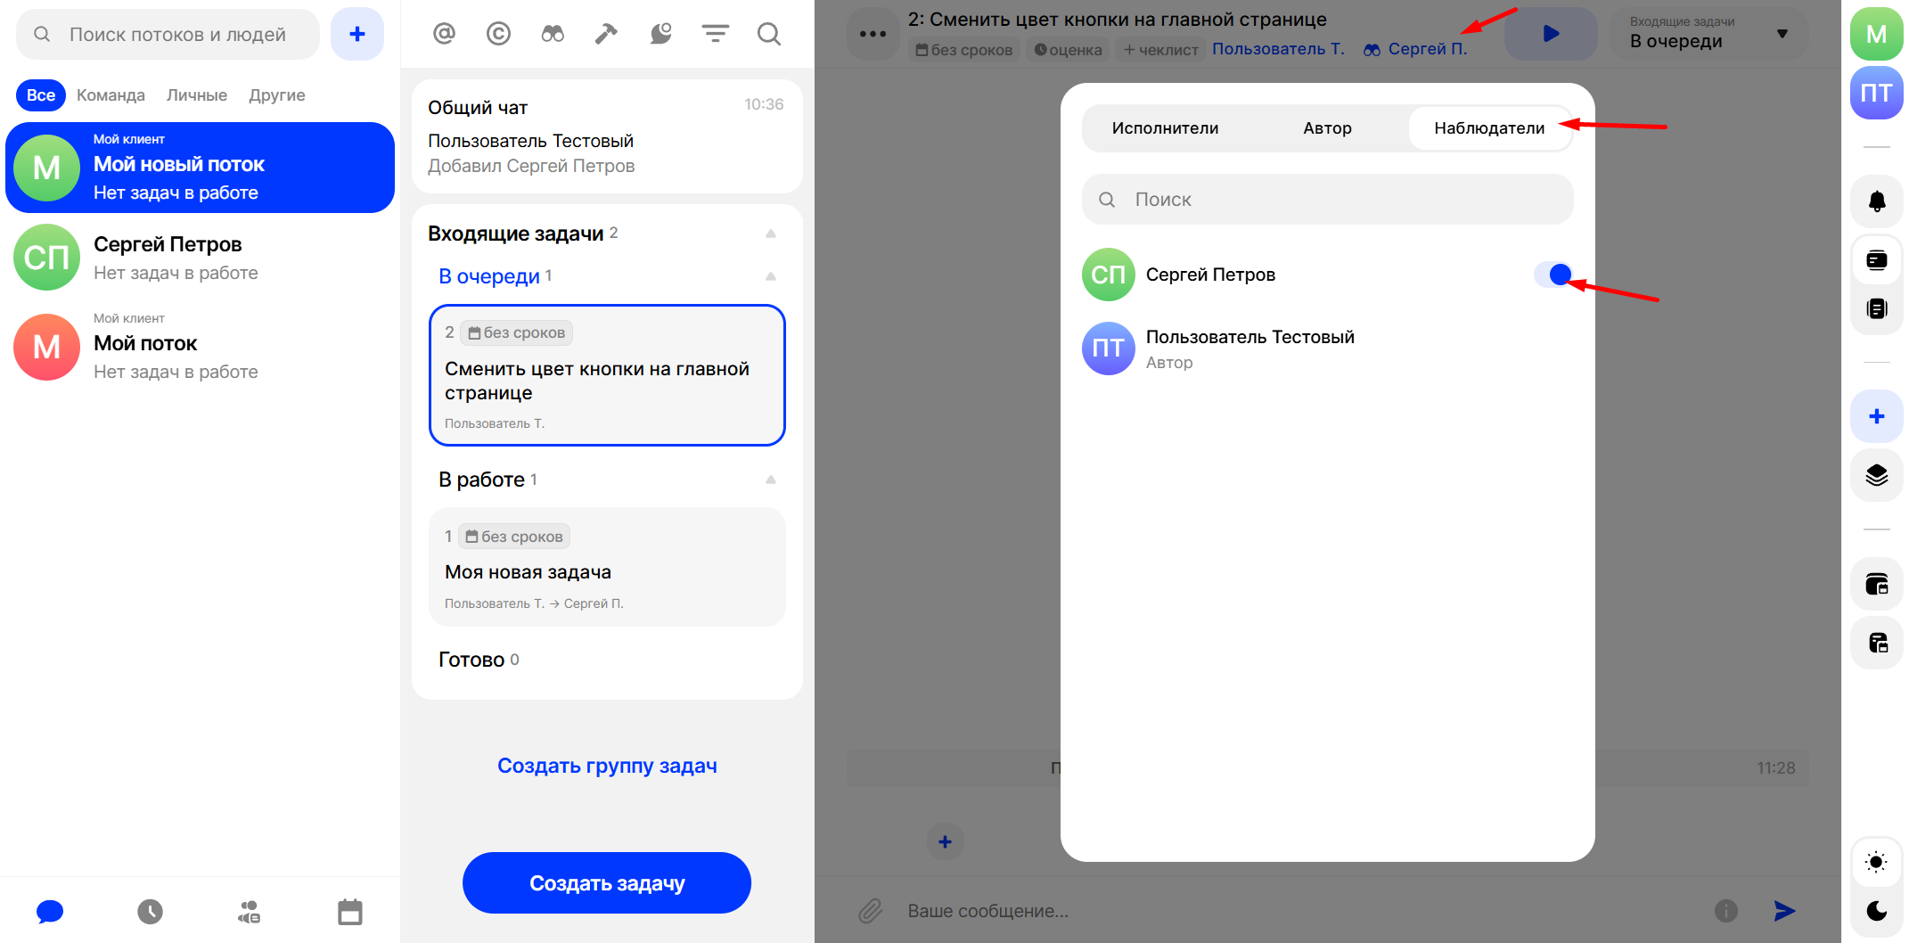1909x943 pixels.
Task: Click the Создать задачу button
Action: tap(606, 882)
